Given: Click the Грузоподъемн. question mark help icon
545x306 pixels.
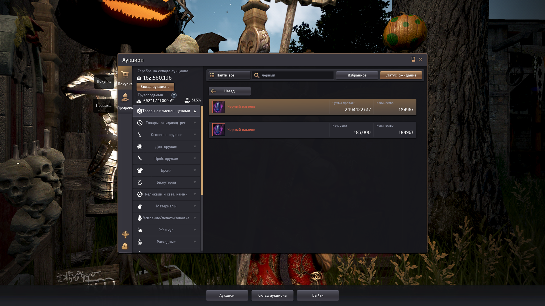Looking at the screenshot, I should pos(174,95).
